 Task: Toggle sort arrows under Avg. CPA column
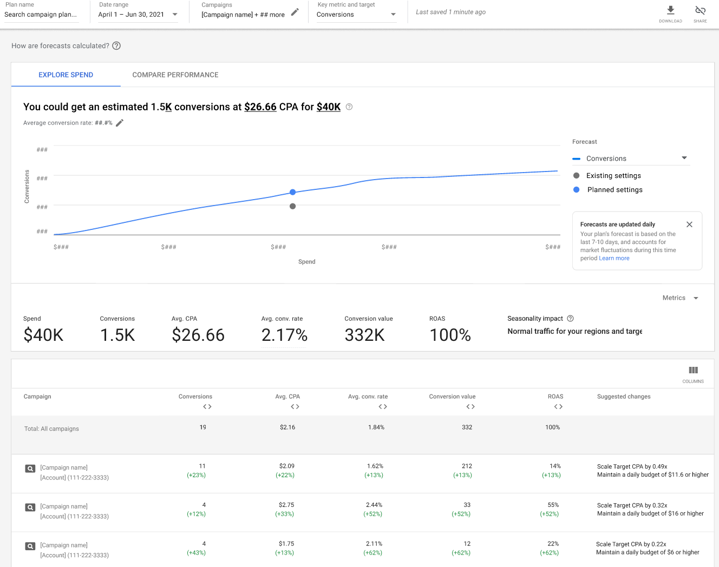point(295,407)
